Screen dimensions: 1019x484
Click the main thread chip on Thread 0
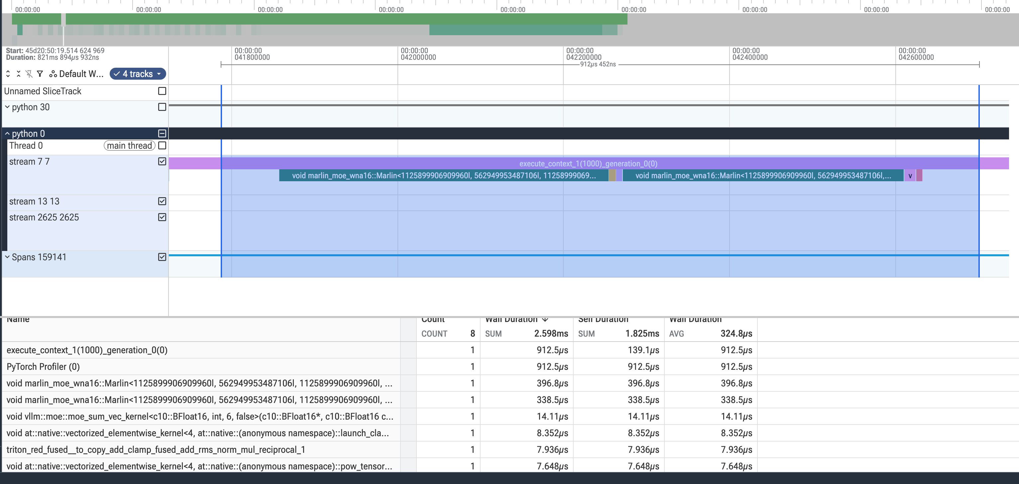(x=129, y=145)
